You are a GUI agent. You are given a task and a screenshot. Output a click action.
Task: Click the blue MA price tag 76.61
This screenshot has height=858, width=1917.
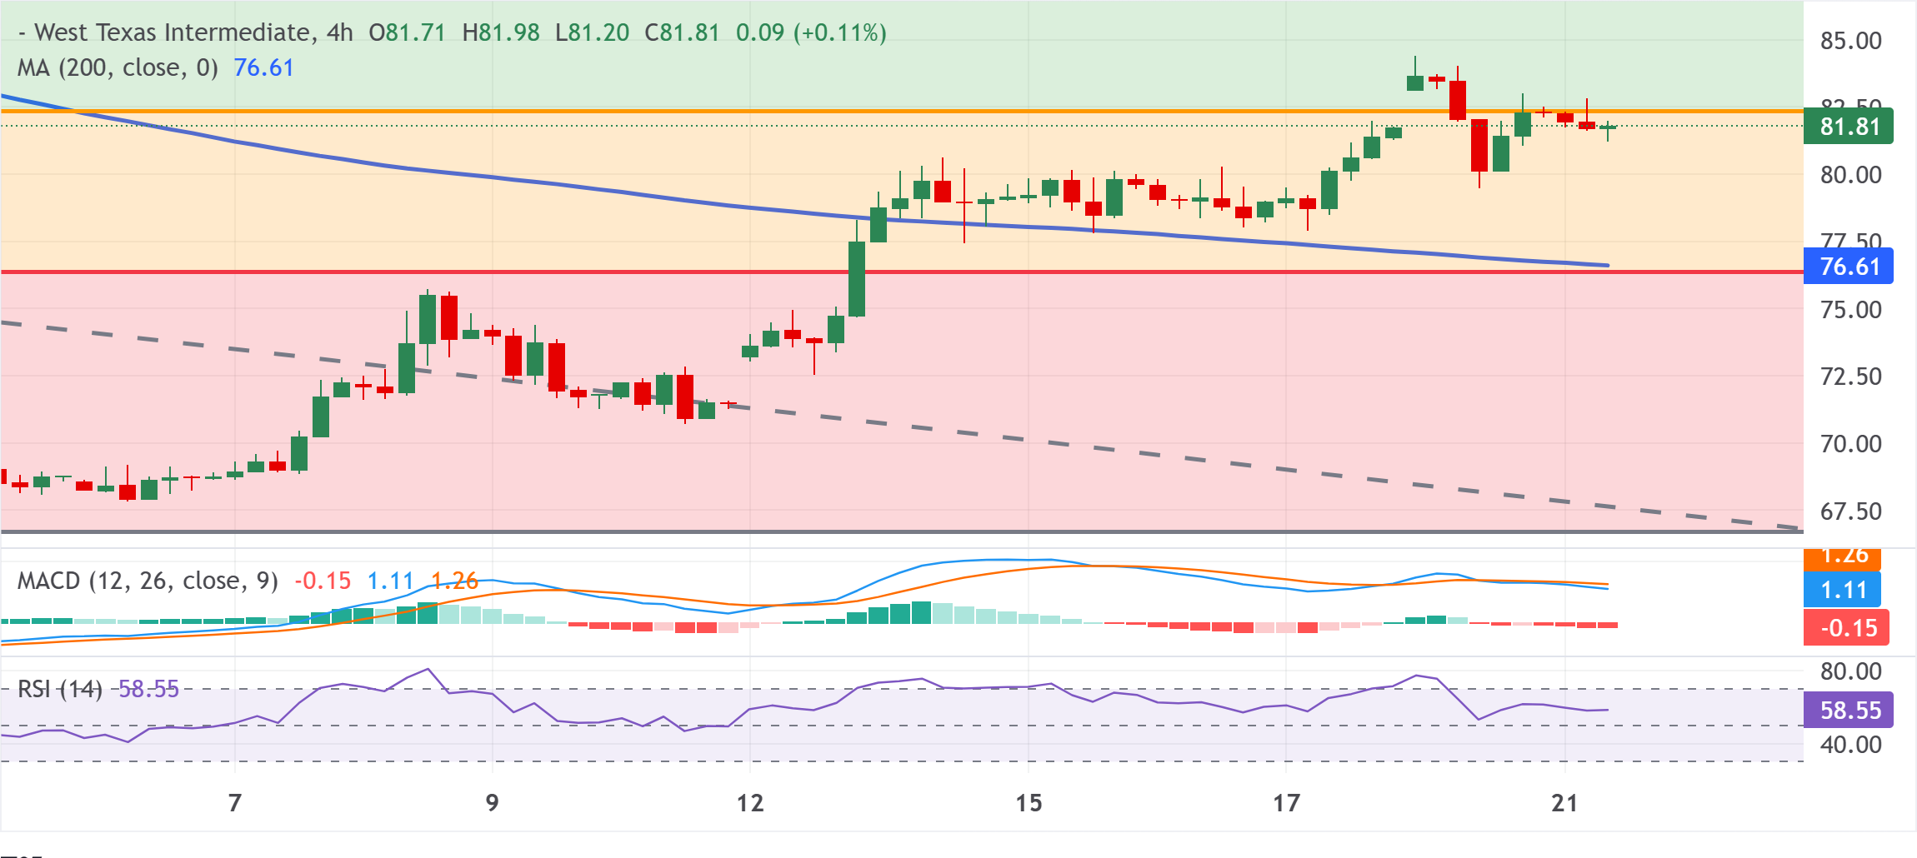tap(1848, 267)
